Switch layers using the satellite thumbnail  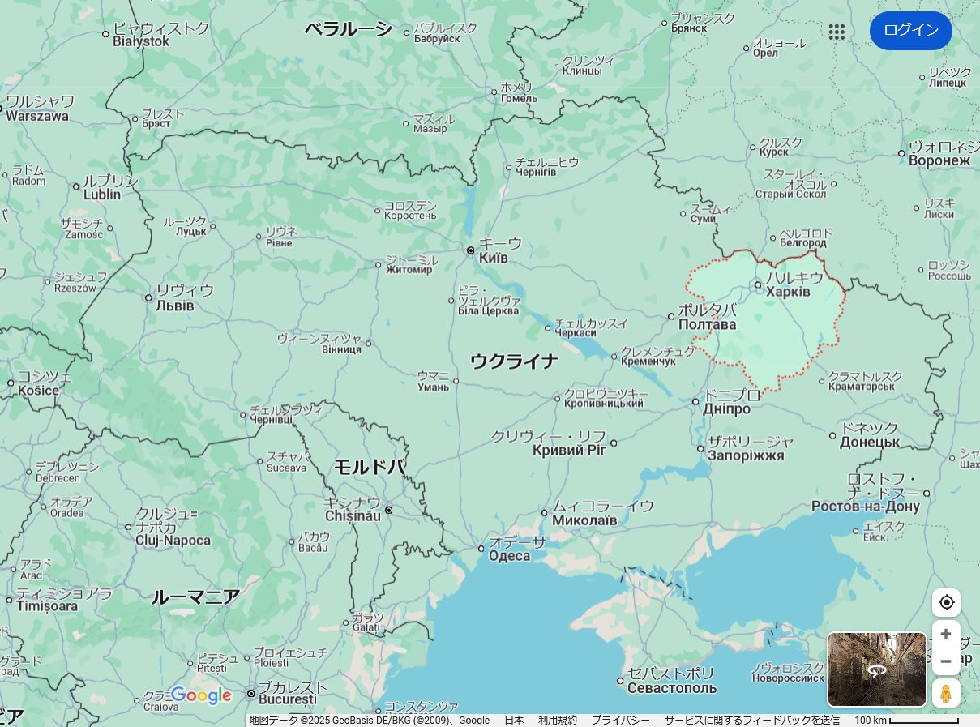tap(876, 669)
